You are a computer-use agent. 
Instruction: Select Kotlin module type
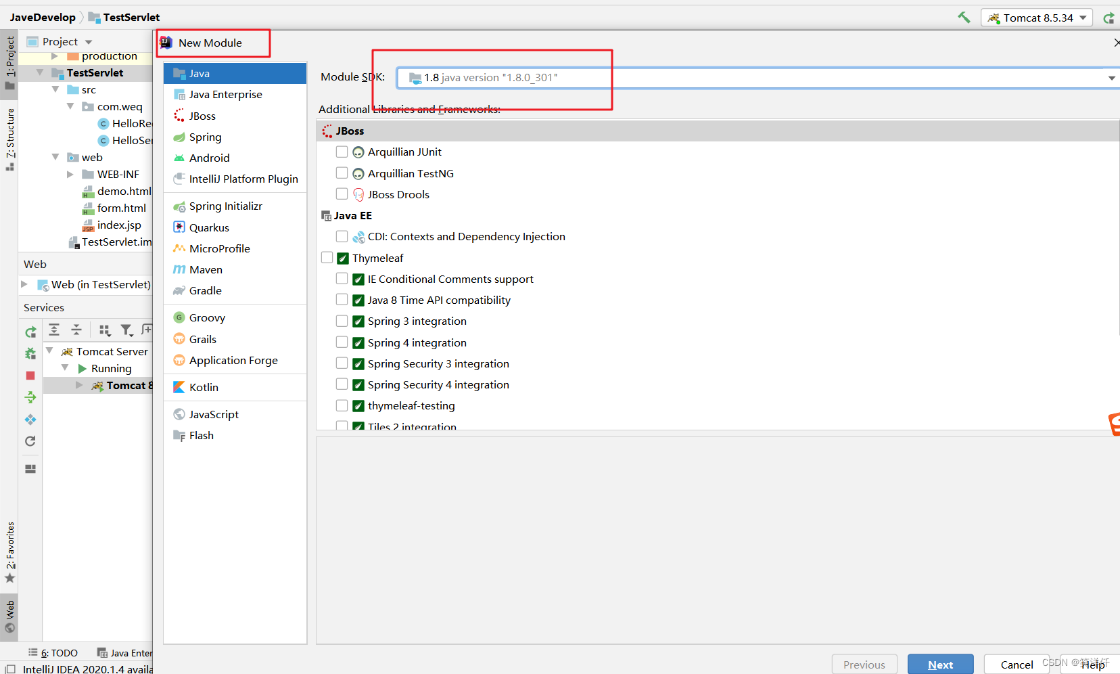click(235, 388)
